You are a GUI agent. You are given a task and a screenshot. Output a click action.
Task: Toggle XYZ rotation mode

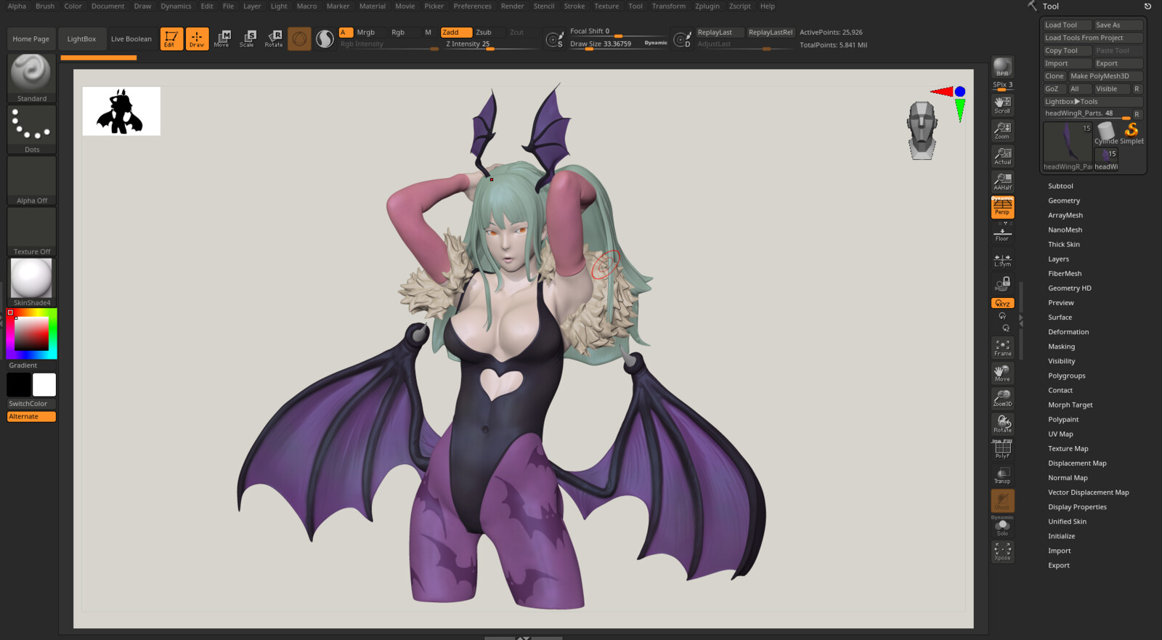(x=1002, y=303)
